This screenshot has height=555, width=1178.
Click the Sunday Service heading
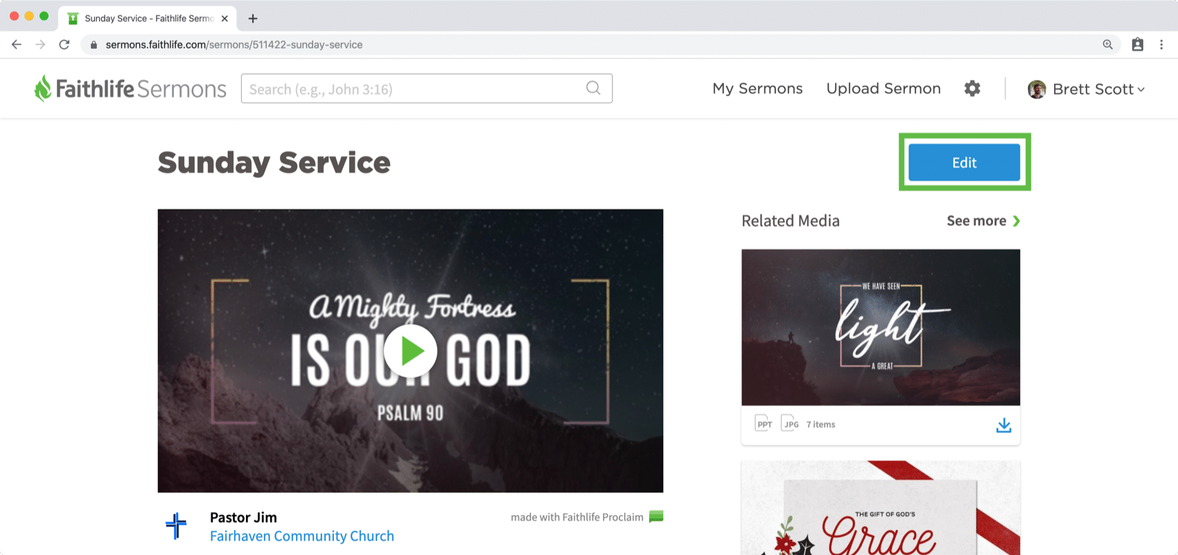[274, 163]
